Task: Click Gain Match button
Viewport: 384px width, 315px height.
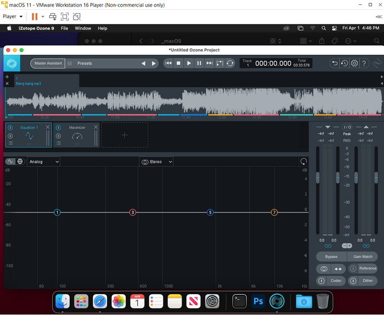Action: point(363,256)
